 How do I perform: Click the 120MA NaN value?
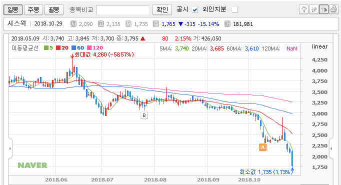(291, 48)
